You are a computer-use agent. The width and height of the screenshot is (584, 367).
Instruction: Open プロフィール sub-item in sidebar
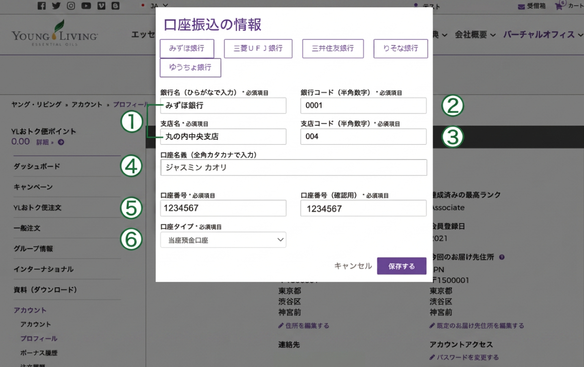tap(39, 338)
